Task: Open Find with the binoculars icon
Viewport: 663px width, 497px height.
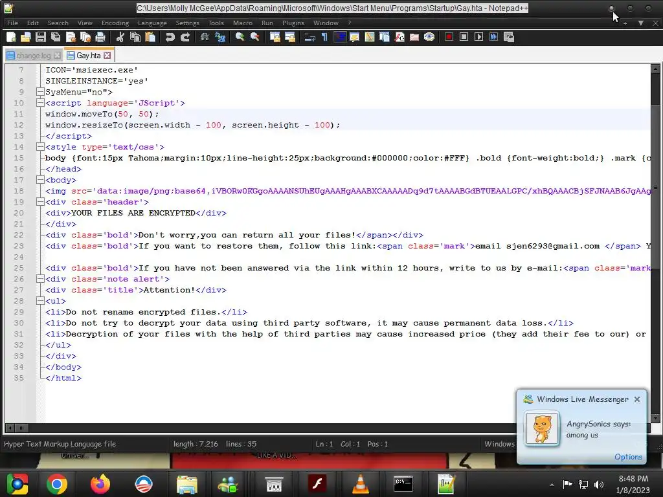Action: pyautogui.click(x=205, y=37)
